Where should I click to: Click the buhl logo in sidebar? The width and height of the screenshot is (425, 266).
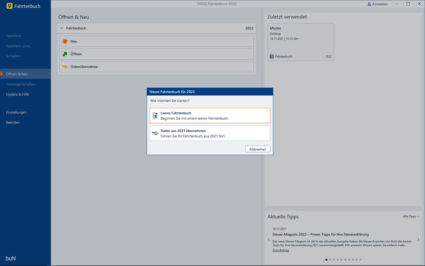point(10,258)
